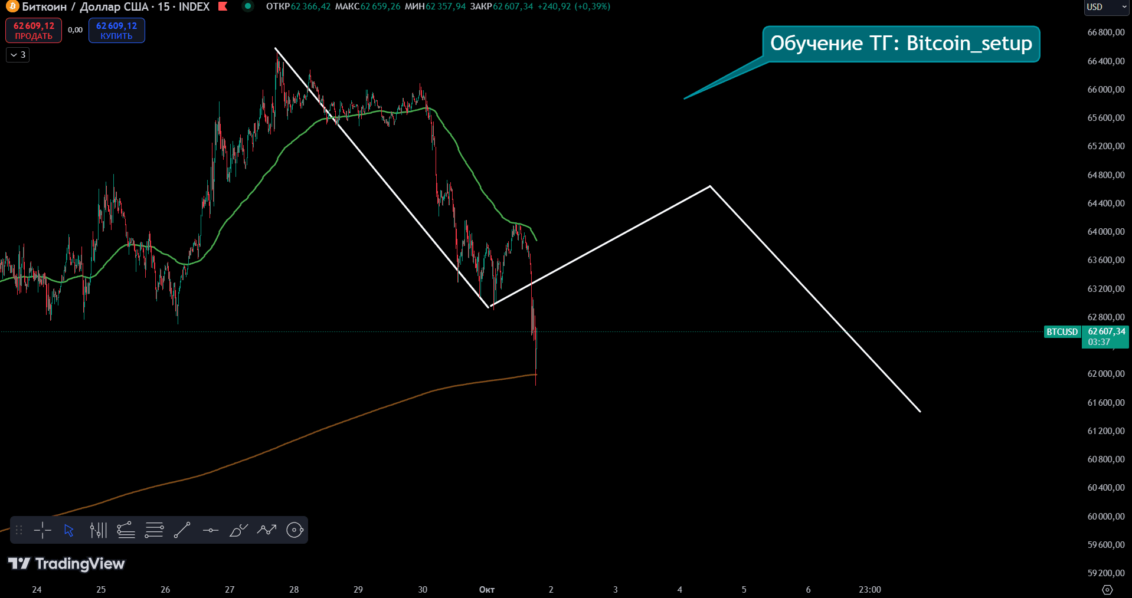Viewport: 1132px width, 598px height.
Task: Click the 60 000,00 price scale label
Action: point(1106,517)
